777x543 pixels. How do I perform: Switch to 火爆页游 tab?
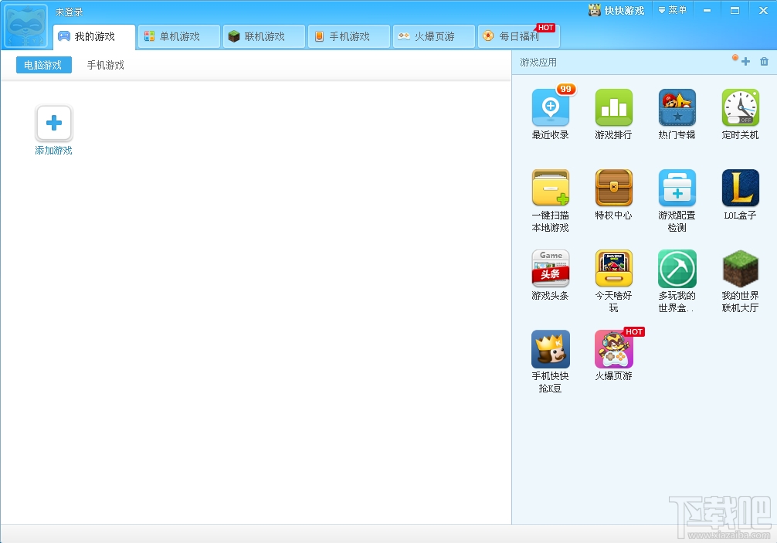433,36
